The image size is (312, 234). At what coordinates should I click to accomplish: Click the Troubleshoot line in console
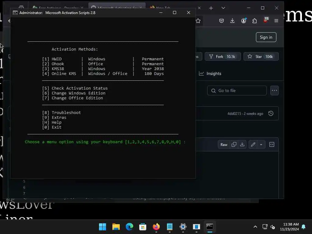(62, 113)
